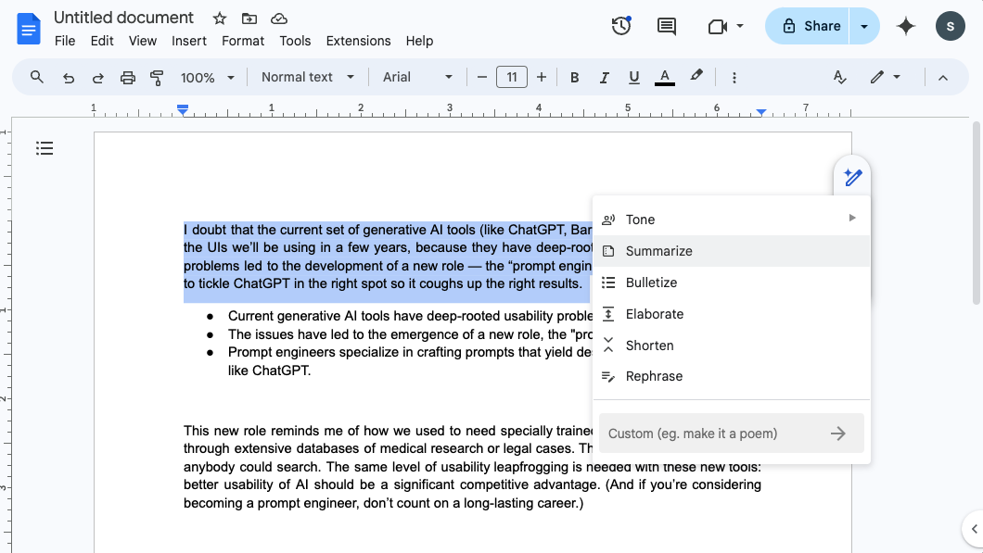Expand the Tone submenu
Screen dimensions: 983x553
click(732, 220)
